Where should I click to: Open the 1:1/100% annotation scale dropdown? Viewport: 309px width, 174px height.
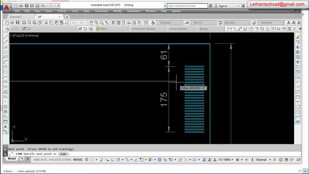(226, 159)
